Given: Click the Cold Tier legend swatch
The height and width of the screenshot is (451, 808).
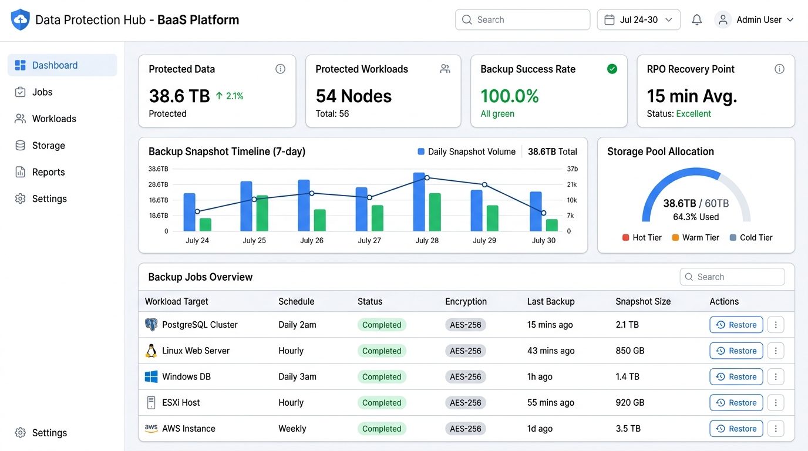Looking at the screenshot, I should [x=733, y=238].
